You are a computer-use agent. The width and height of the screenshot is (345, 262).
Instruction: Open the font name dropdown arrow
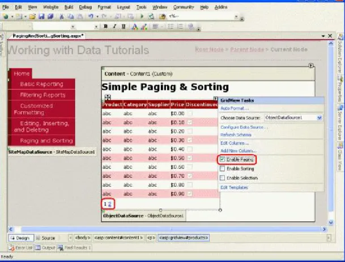coord(73,27)
